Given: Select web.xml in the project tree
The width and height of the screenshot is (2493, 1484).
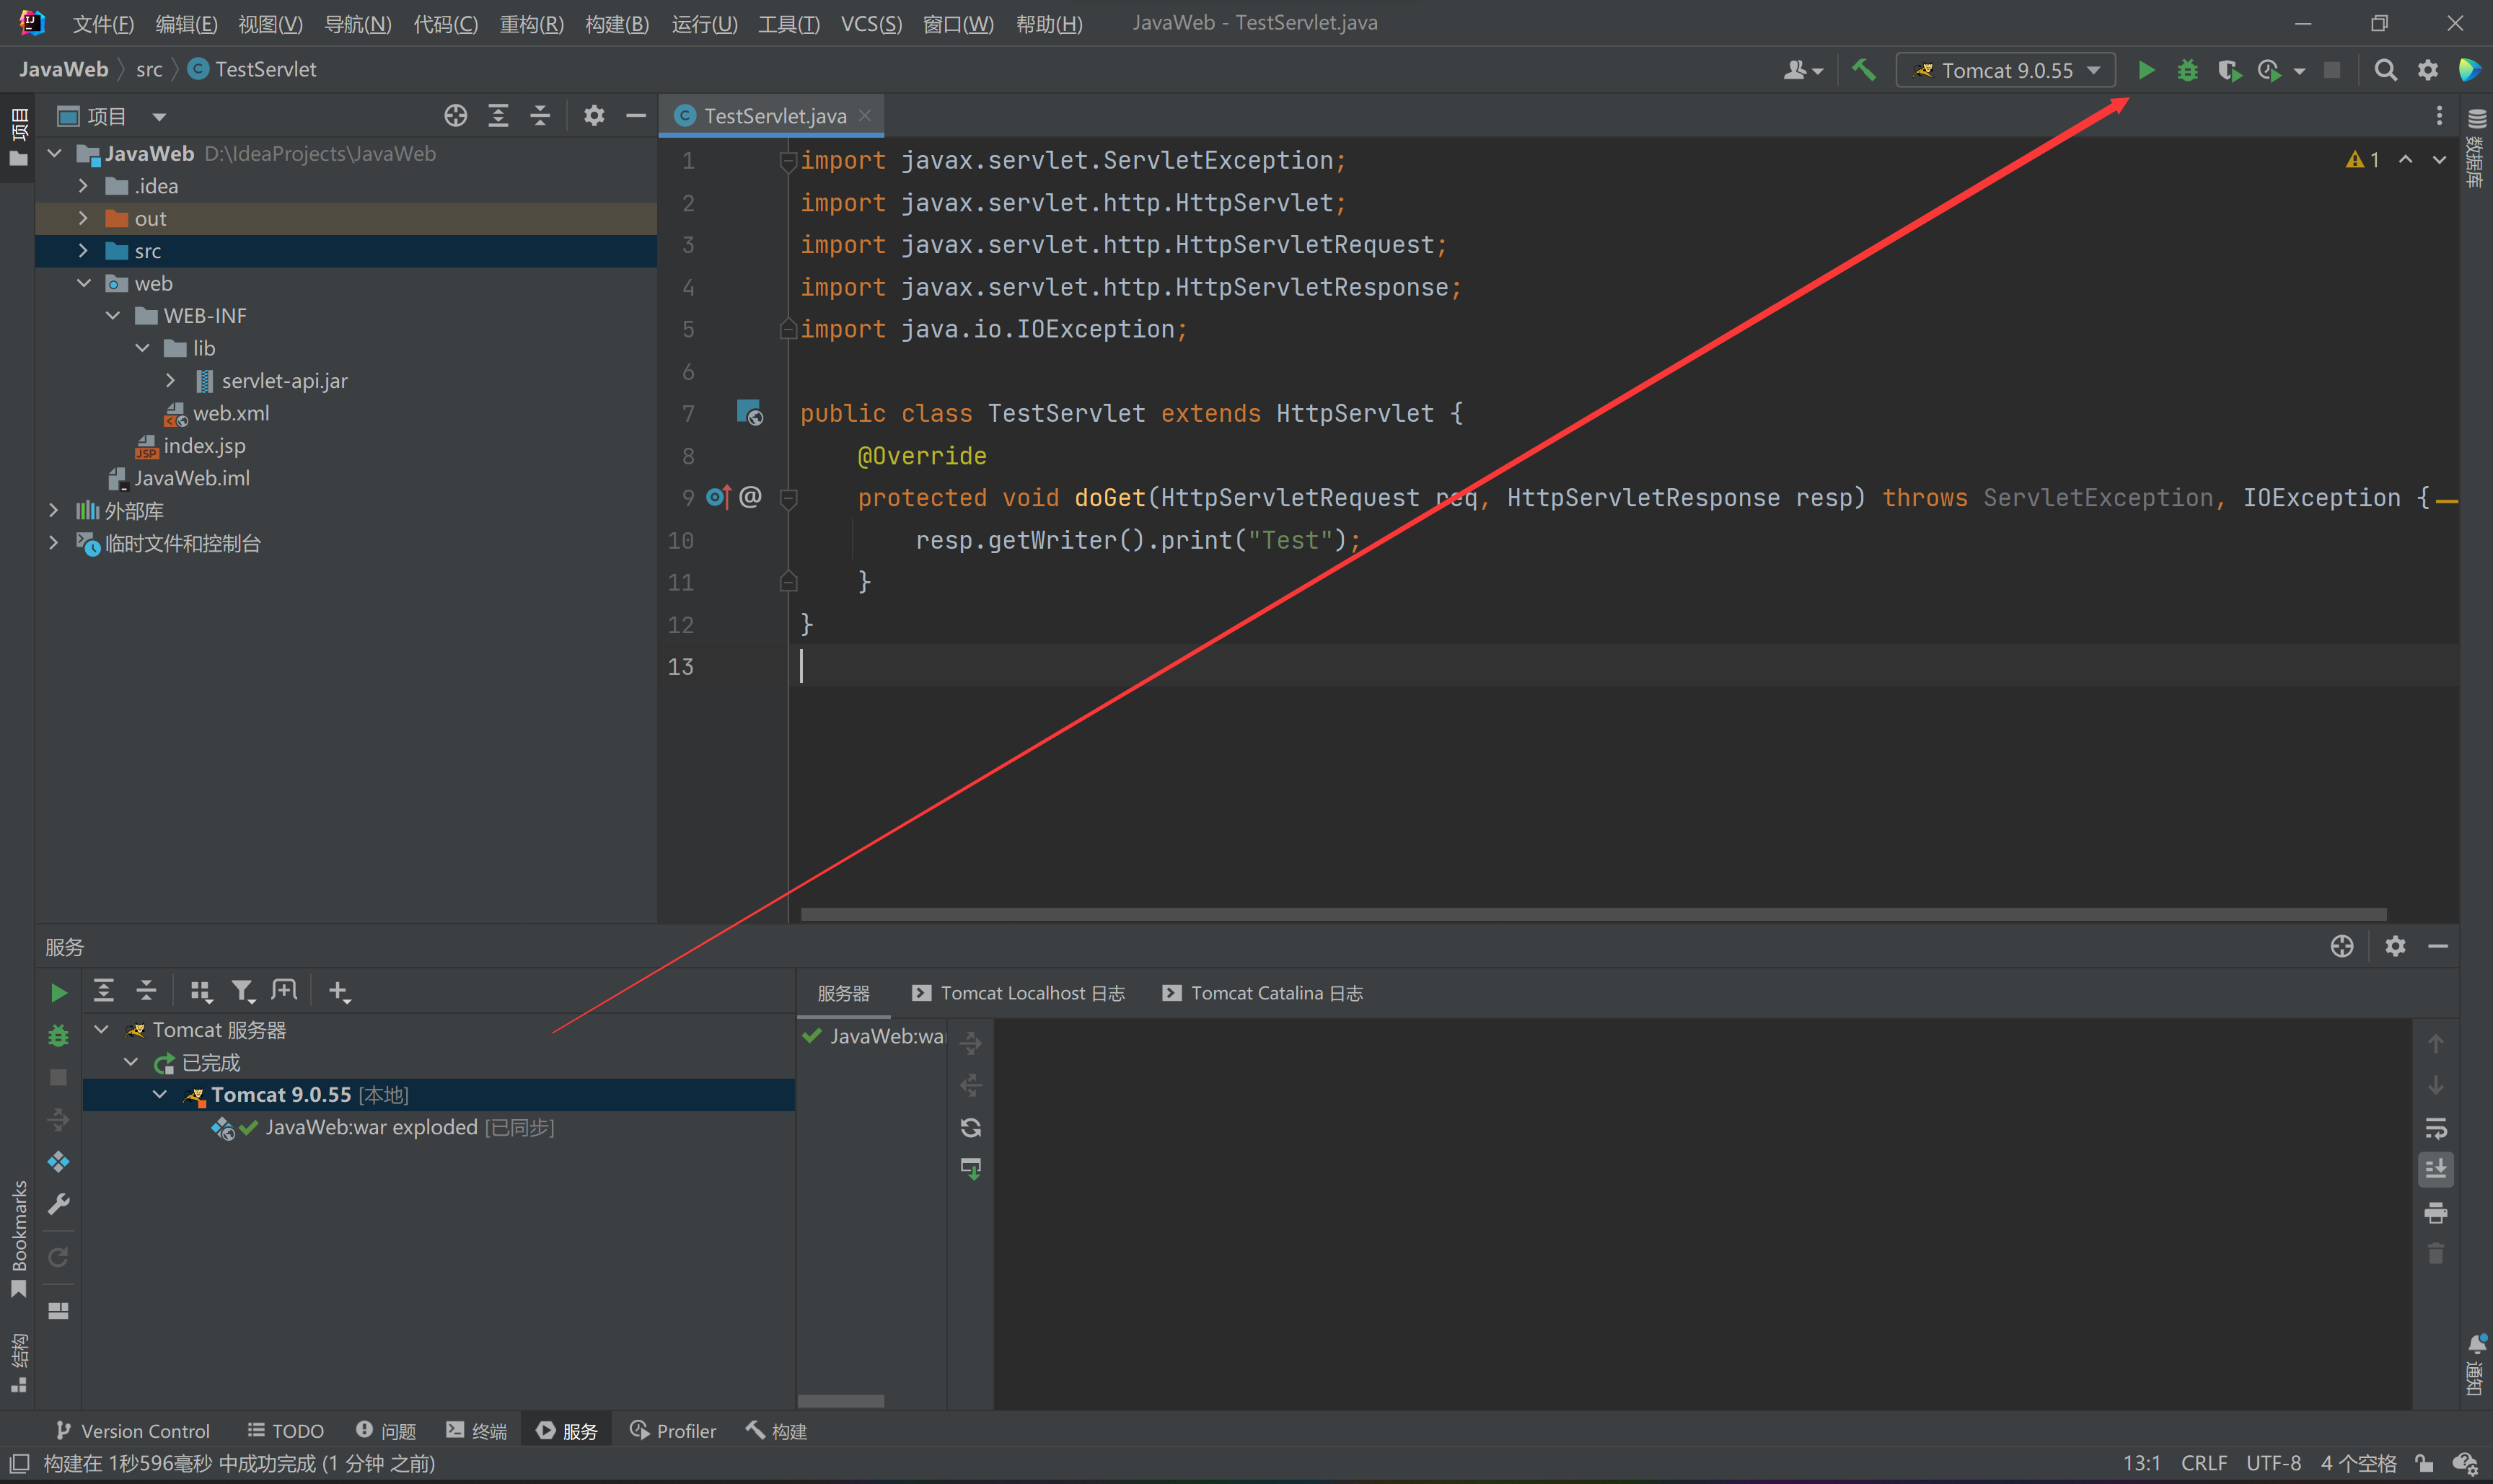Looking at the screenshot, I should coord(230,413).
